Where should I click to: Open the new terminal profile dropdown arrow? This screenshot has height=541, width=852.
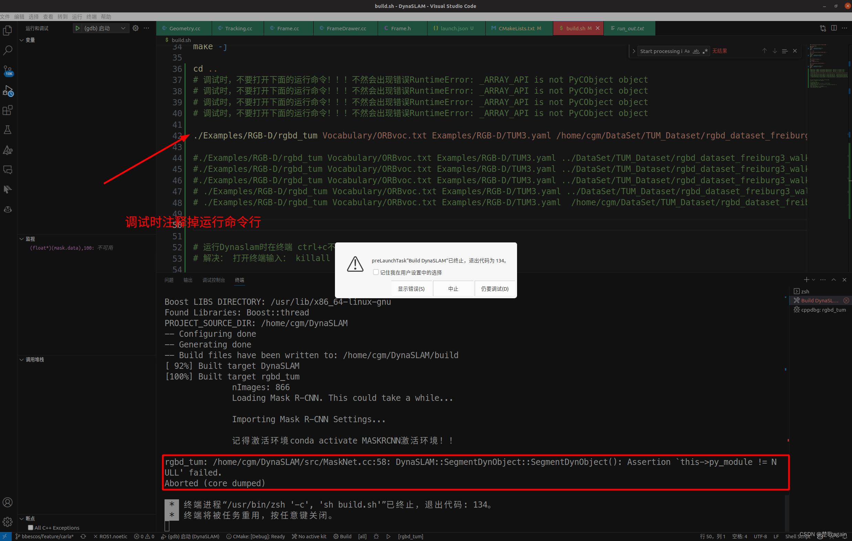tap(813, 280)
